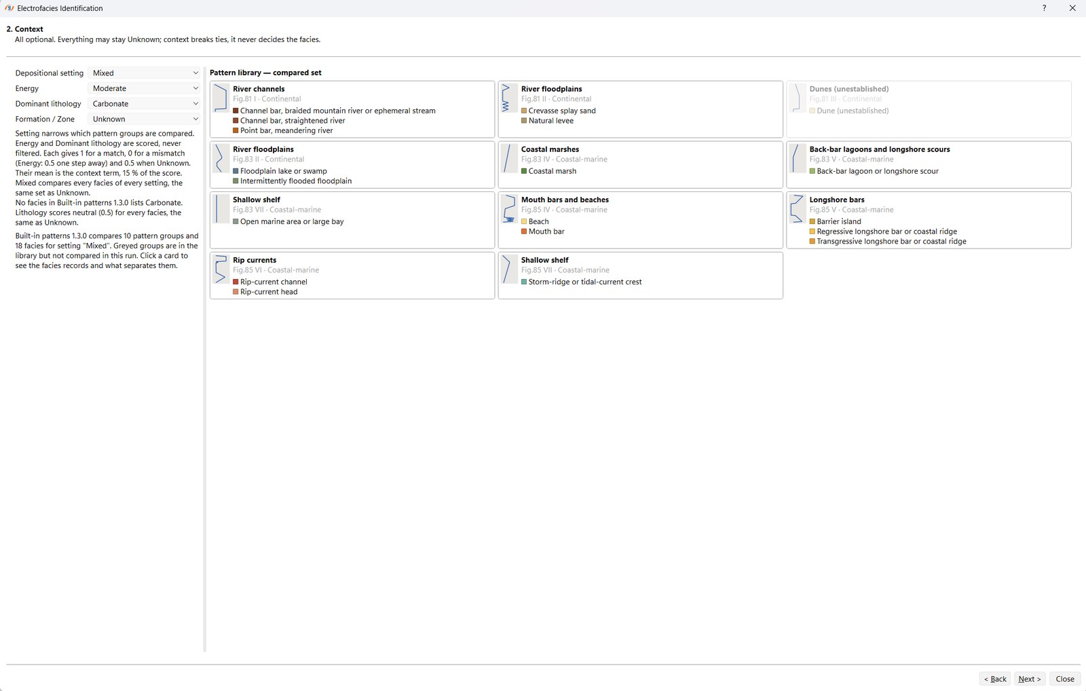Open the Energy dropdown

pyautogui.click(x=145, y=88)
